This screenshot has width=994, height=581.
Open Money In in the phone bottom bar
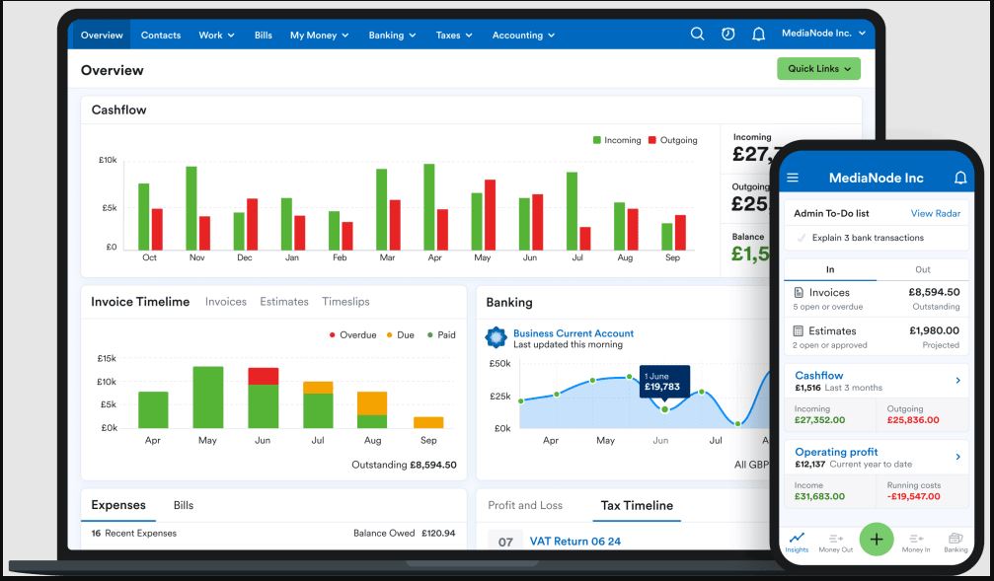916,543
